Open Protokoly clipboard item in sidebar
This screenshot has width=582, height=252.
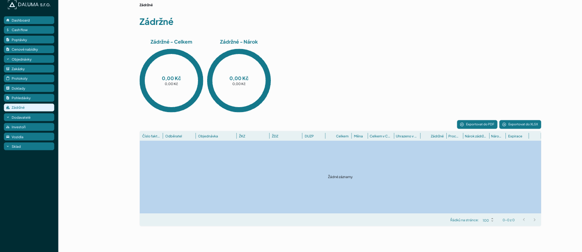click(29, 78)
